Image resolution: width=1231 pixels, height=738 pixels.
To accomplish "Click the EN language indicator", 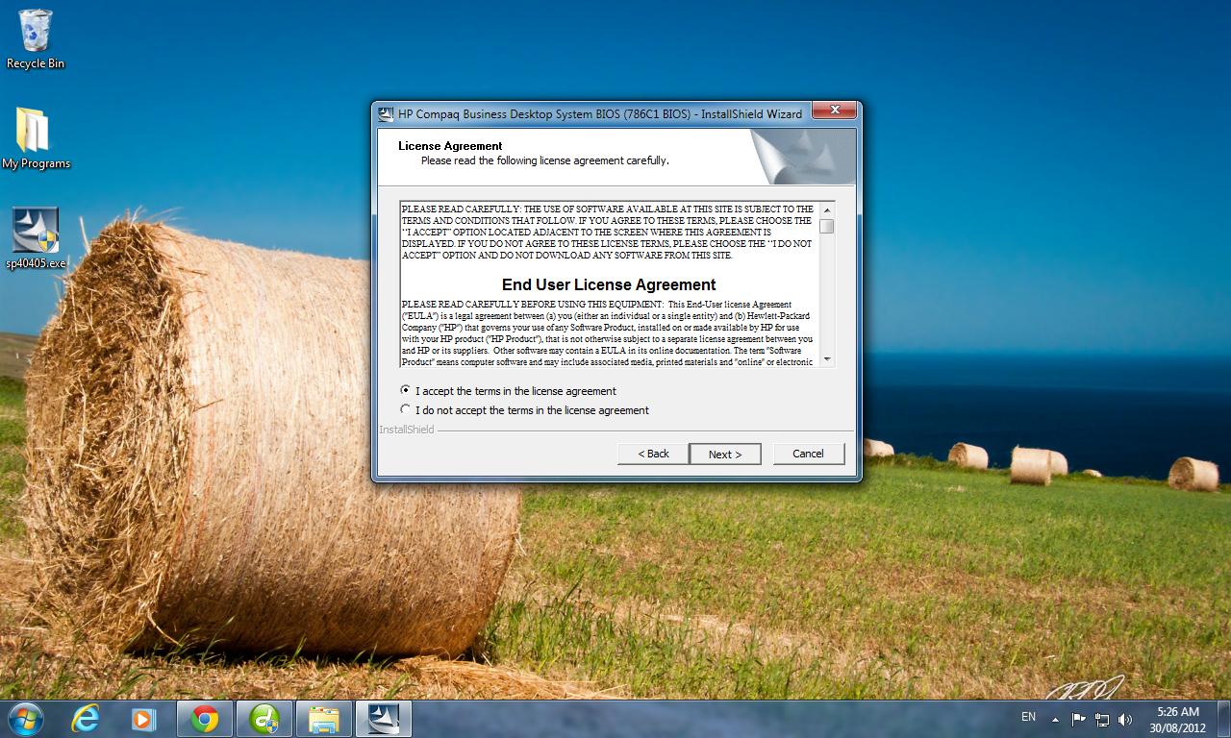I will (x=1028, y=717).
